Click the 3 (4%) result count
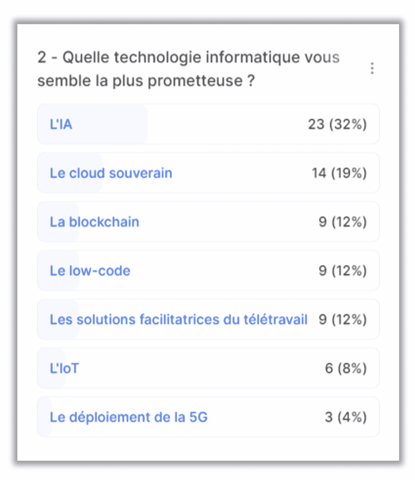 point(346,417)
